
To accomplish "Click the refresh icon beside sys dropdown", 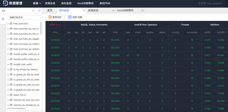I will point(39,10).
